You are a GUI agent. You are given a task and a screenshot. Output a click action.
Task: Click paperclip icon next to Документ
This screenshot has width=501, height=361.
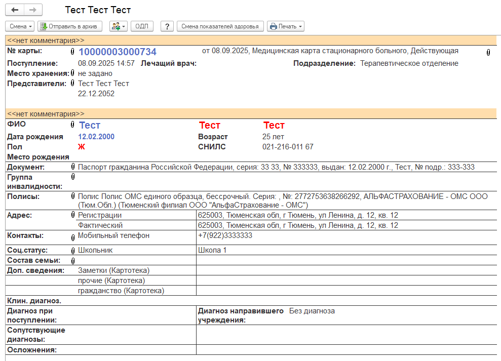coord(72,167)
